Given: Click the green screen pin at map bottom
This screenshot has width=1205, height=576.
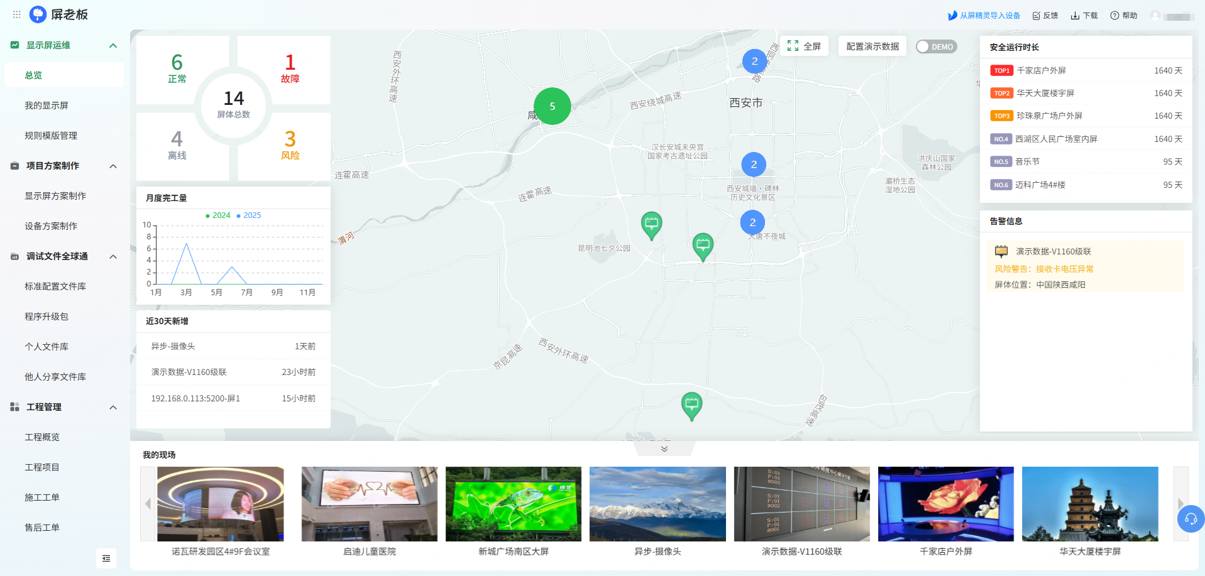Looking at the screenshot, I should point(691,406).
